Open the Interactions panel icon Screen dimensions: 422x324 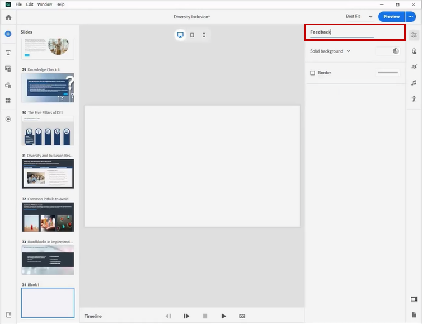(x=414, y=51)
